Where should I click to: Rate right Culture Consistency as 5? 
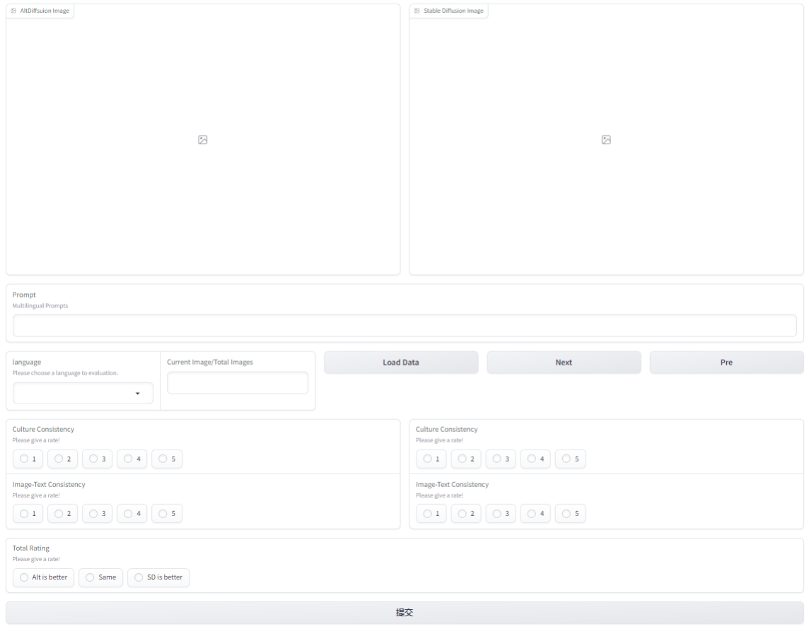(570, 459)
